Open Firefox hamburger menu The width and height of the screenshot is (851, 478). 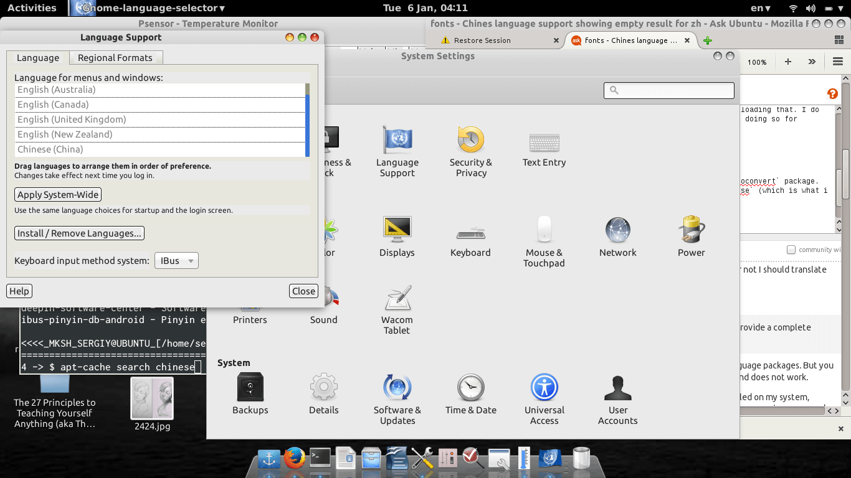[x=837, y=62]
